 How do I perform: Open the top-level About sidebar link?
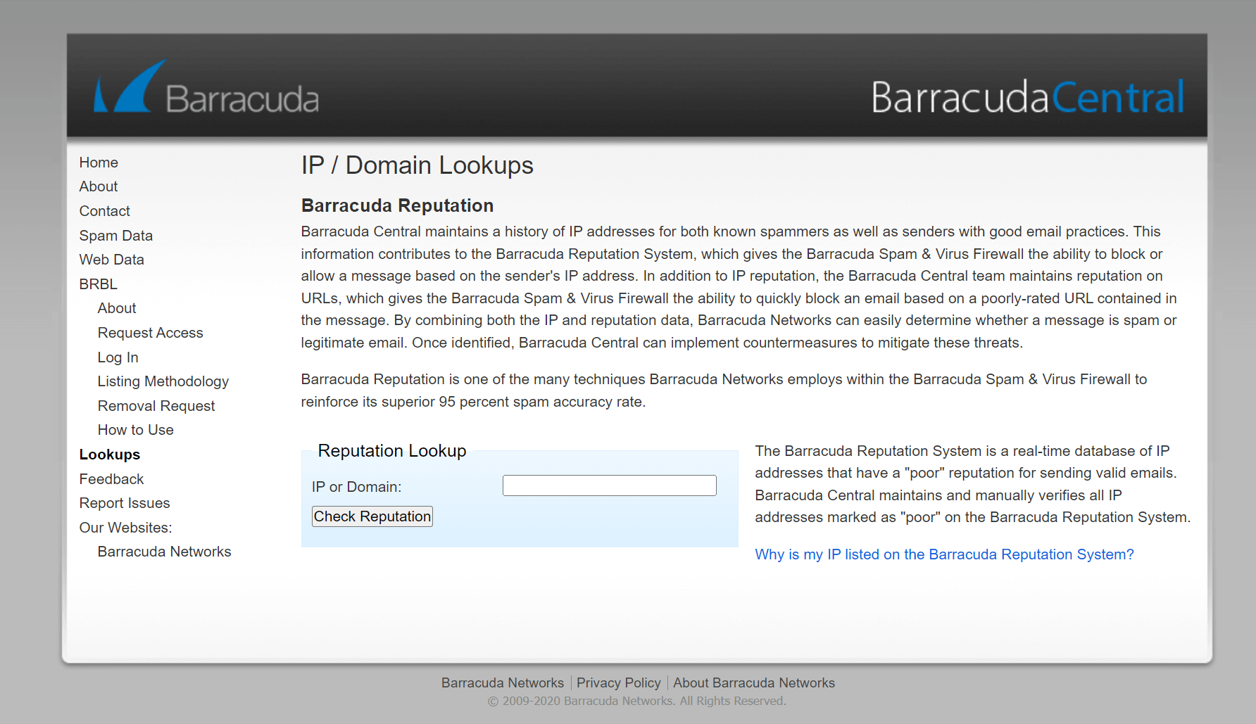[99, 186]
